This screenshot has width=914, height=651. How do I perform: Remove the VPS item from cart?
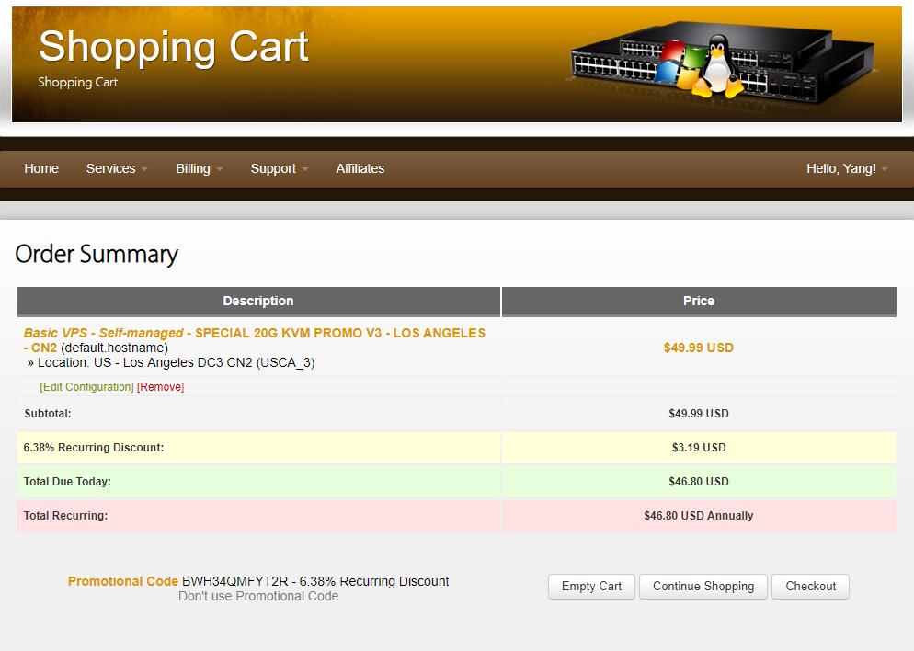(x=160, y=387)
